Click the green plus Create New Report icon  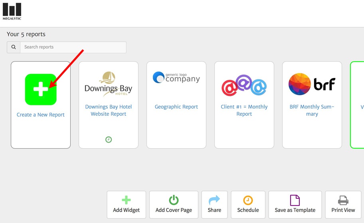[x=41, y=89]
